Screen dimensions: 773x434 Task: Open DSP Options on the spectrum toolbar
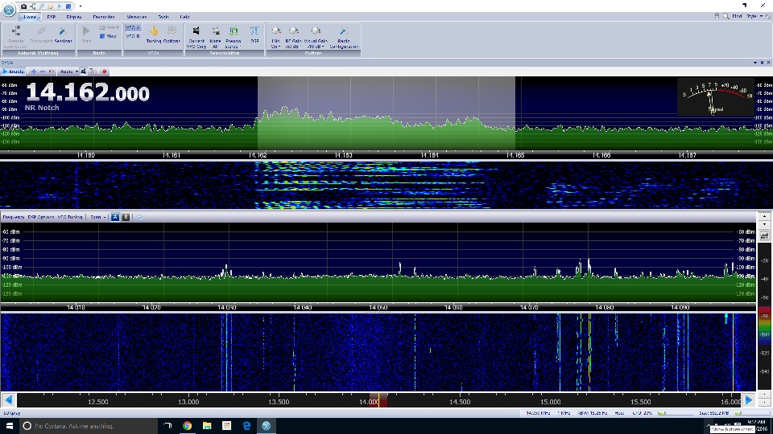[x=41, y=217]
